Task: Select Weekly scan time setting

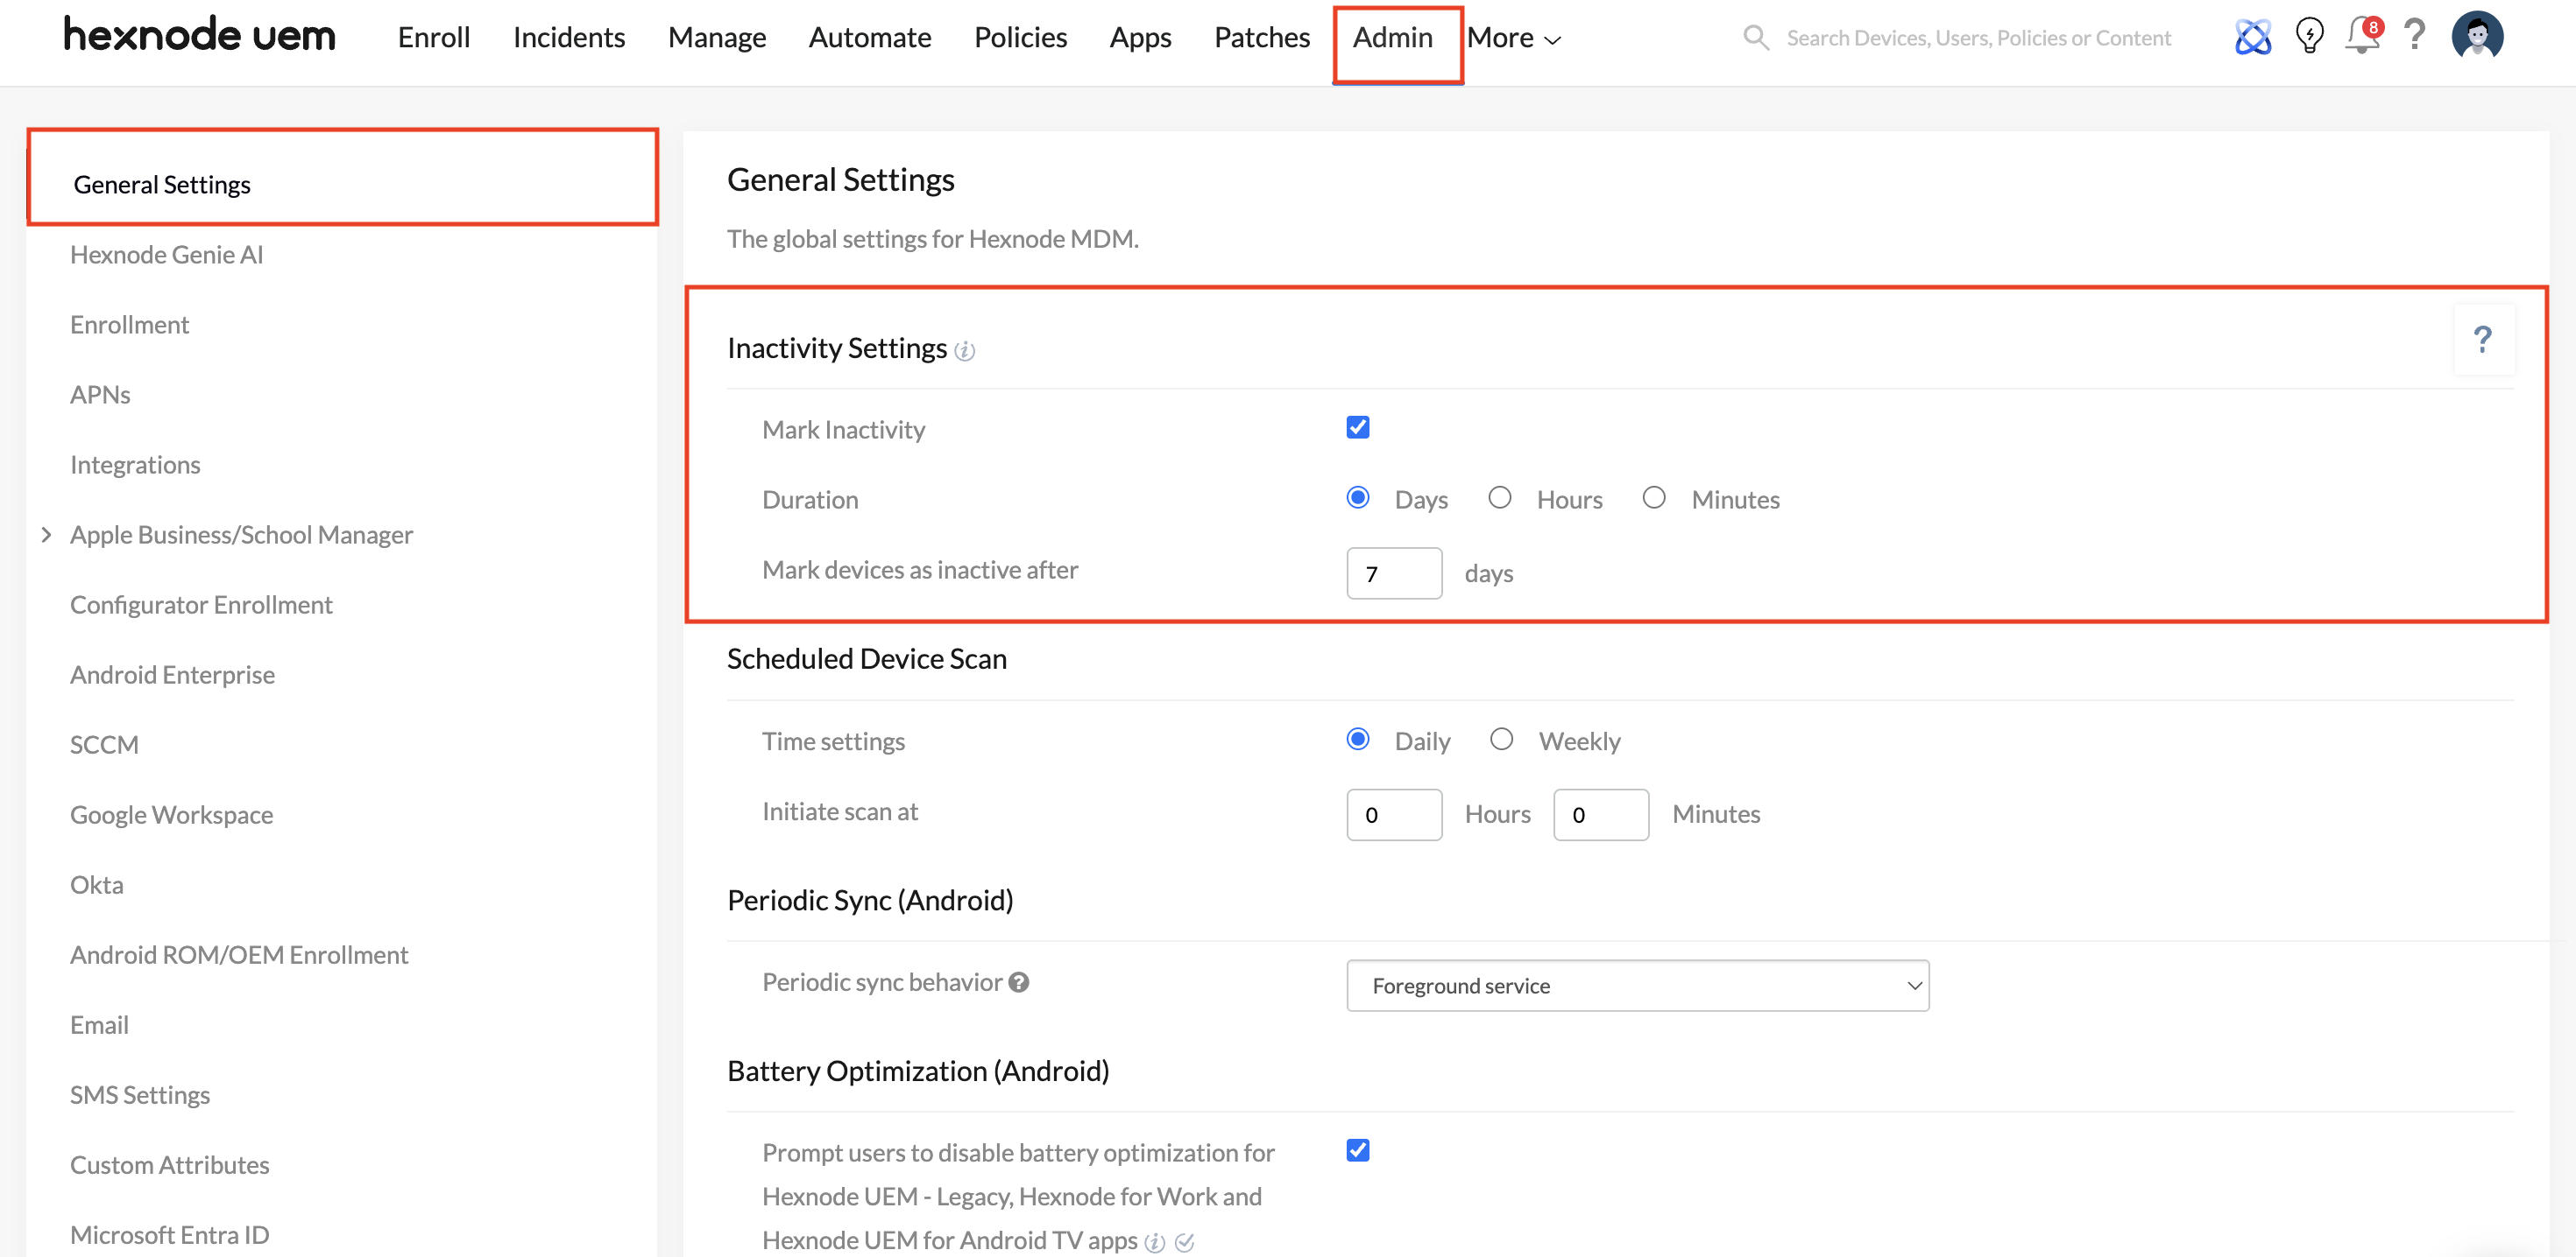Action: tap(1501, 740)
